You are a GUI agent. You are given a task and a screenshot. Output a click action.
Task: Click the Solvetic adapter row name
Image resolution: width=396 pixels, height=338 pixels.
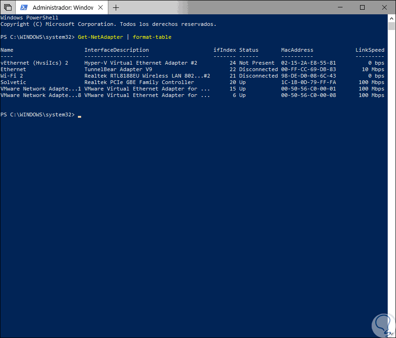coord(13,82)
